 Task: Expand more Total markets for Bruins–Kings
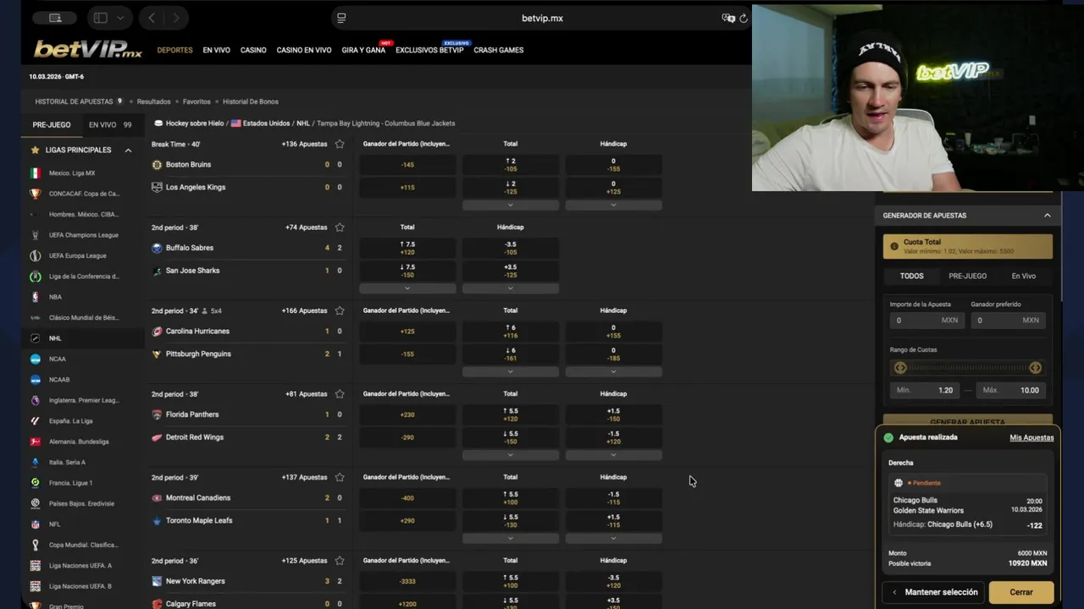[510, 205]
